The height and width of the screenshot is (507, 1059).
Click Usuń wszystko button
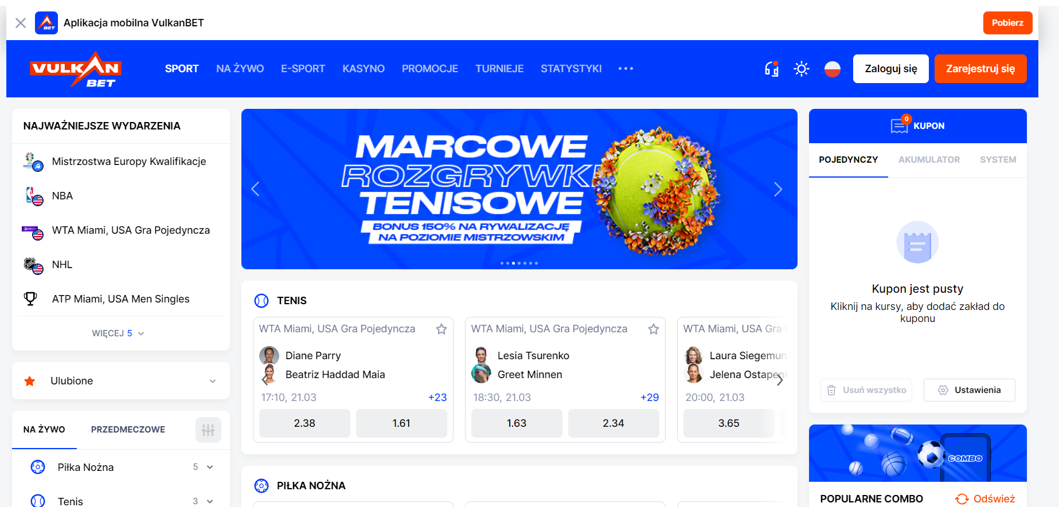[866, 390]
